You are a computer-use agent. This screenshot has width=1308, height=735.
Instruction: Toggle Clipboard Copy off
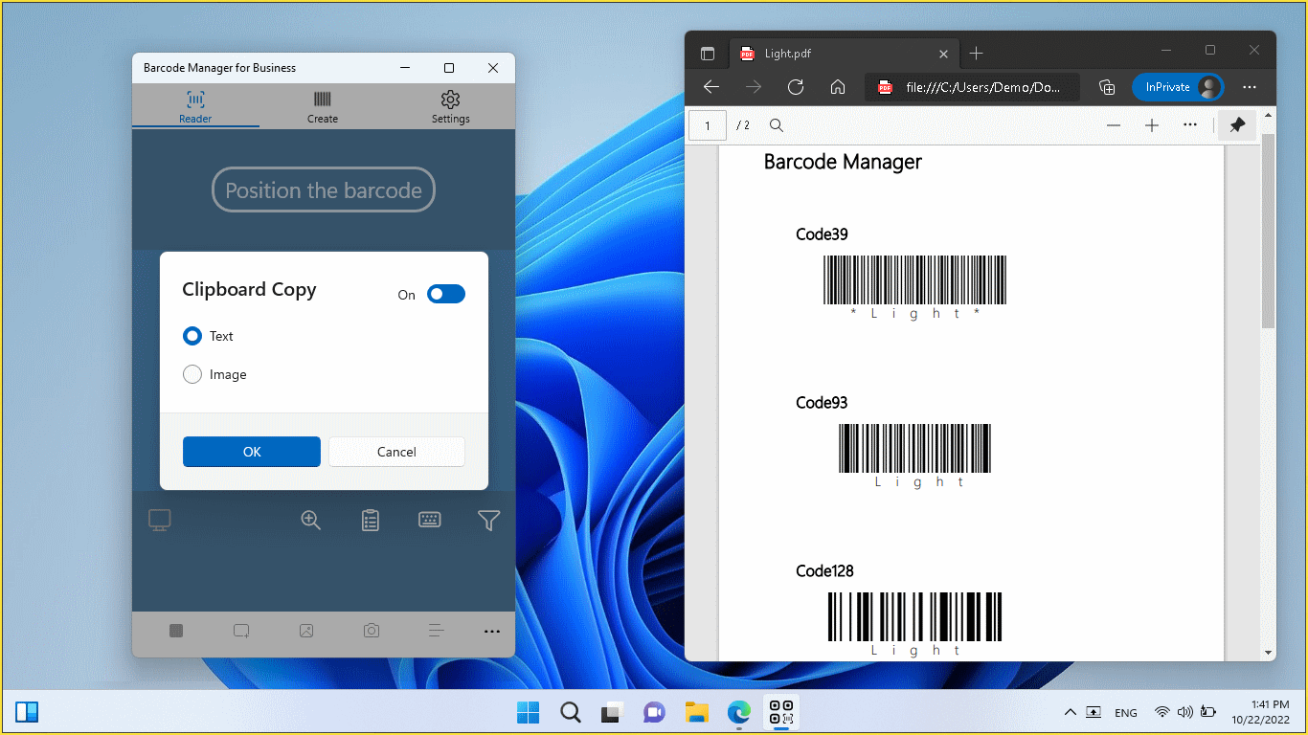(445, 294)
